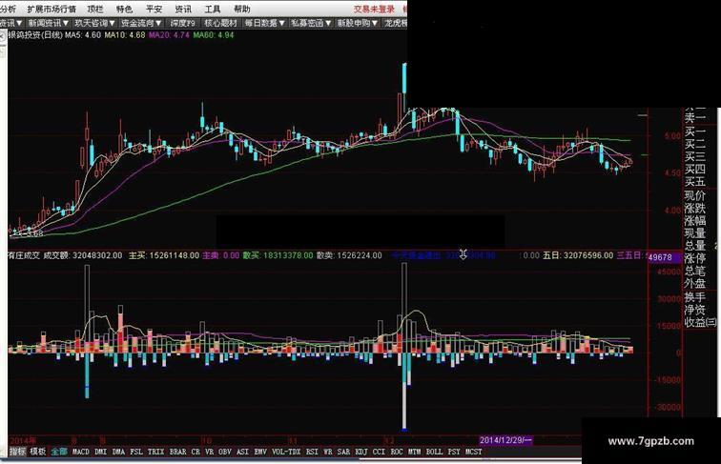Switch sub-chart to WR indicator
The width and height of the screenshot is (721, 464).
[328, 452]
